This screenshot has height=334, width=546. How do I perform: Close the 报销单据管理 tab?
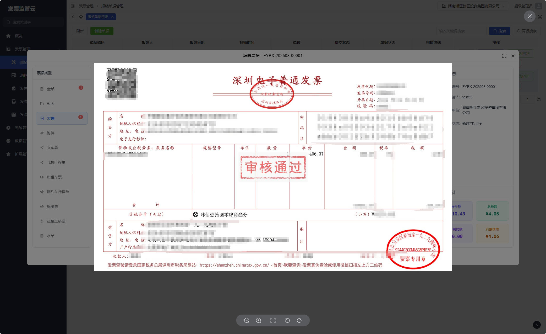point(112,17)
